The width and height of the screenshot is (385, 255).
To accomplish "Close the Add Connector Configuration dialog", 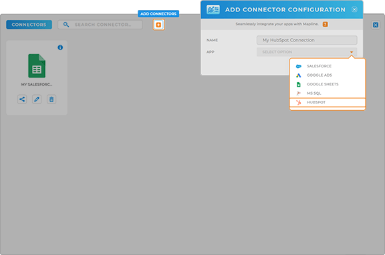I will click(354, 9).
